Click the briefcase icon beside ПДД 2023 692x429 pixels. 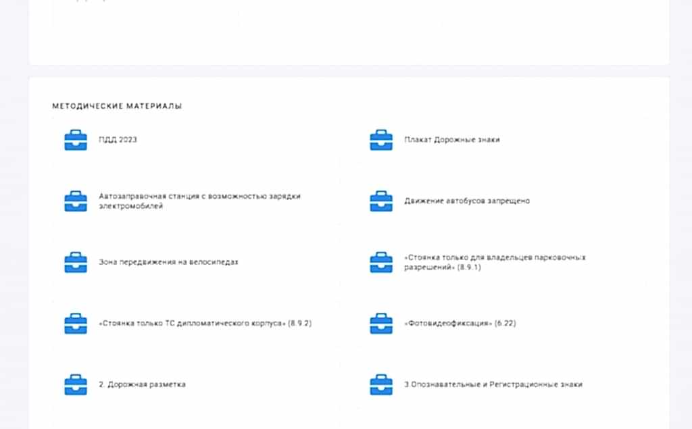[x=76, y=140]
